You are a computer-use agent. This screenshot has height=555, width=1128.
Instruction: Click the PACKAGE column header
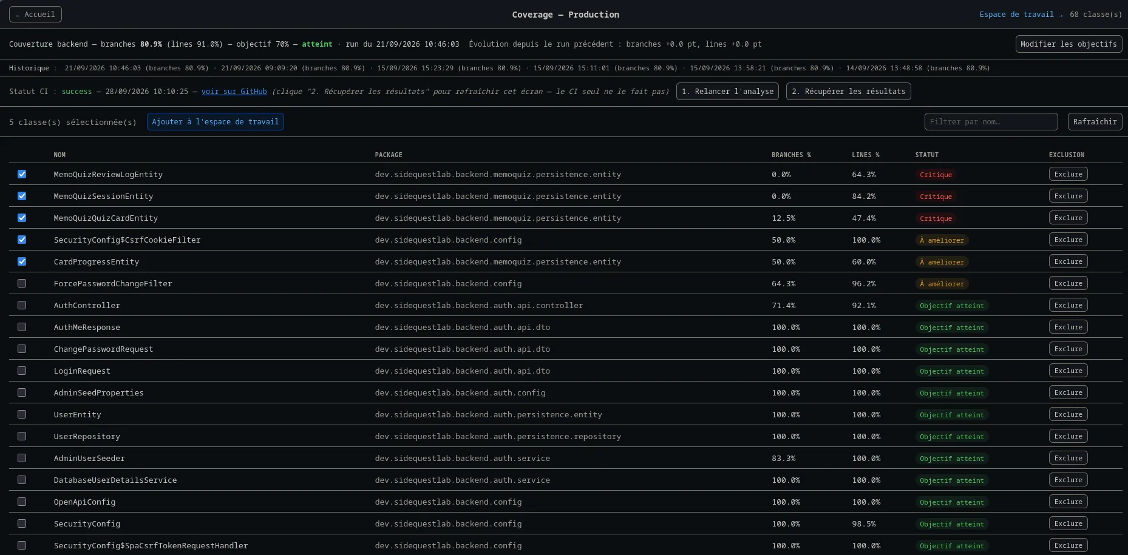pos(389,155)
